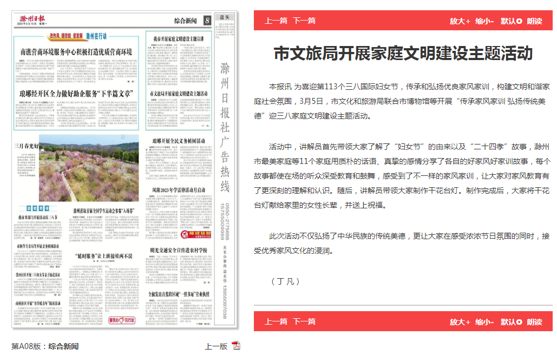Enlarge text with 放大+ in top bar
Screen dimensions: 557x355
point(460,21)
